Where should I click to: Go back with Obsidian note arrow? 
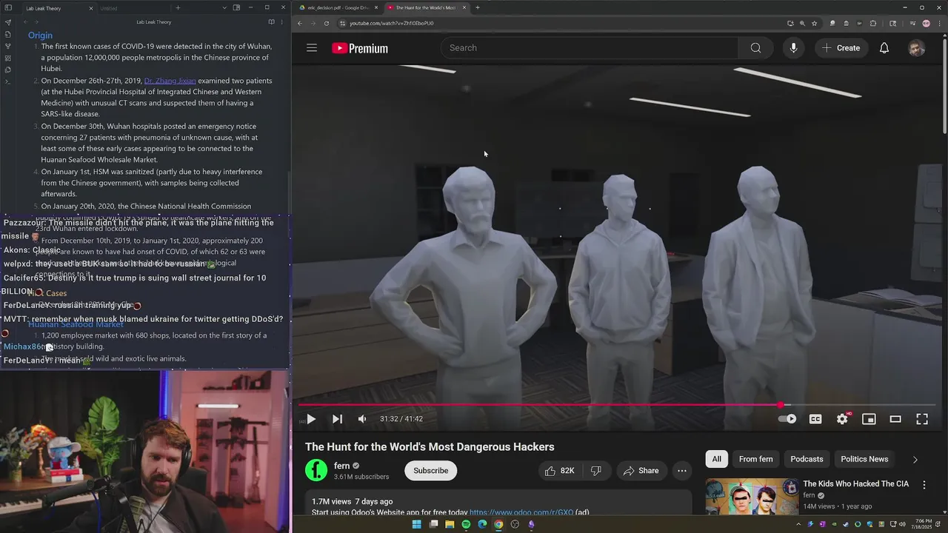coord(25,22)
